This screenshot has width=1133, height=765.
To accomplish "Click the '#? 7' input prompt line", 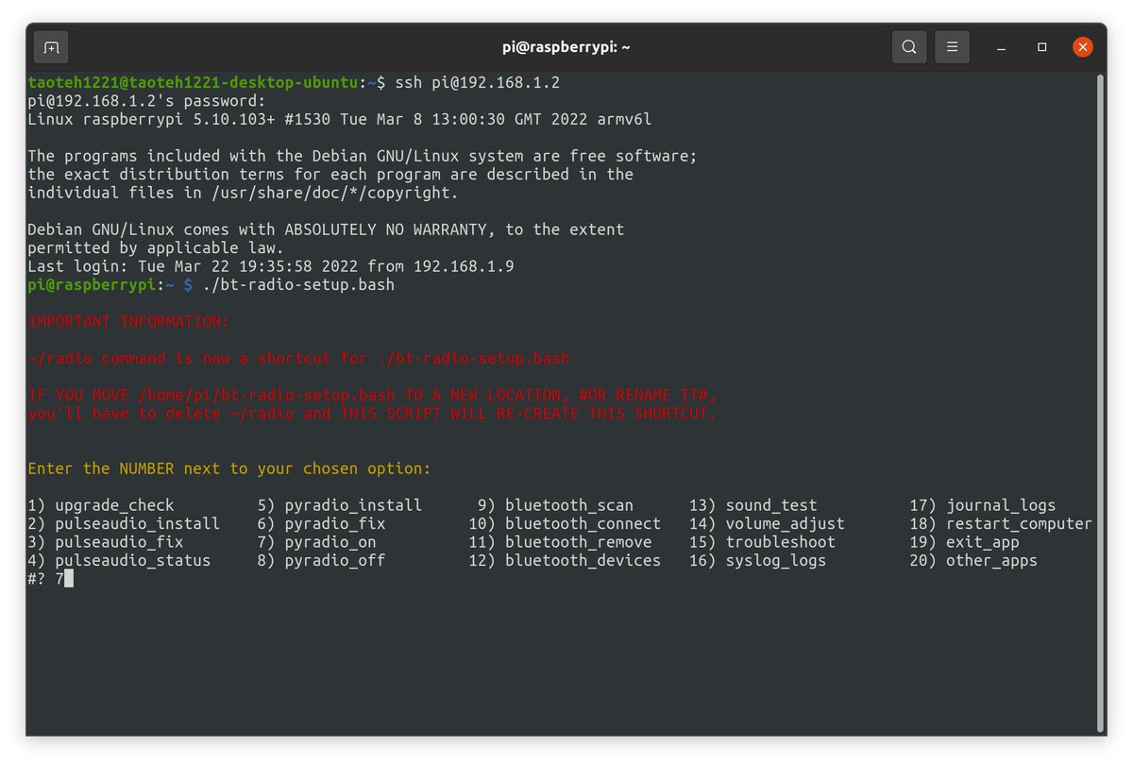I will tap(50, 579).
